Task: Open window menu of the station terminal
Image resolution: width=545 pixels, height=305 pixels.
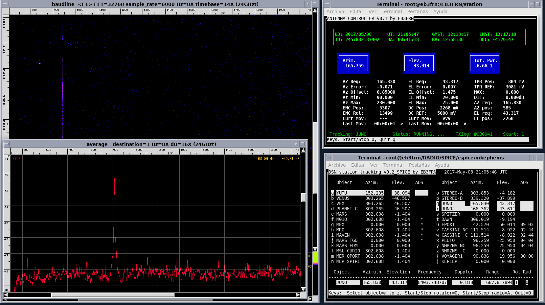Action: (x=327, y=4)
